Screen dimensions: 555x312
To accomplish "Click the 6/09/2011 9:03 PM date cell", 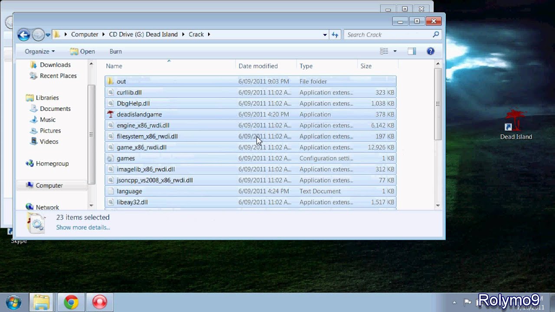I will [x=264, y=81].
